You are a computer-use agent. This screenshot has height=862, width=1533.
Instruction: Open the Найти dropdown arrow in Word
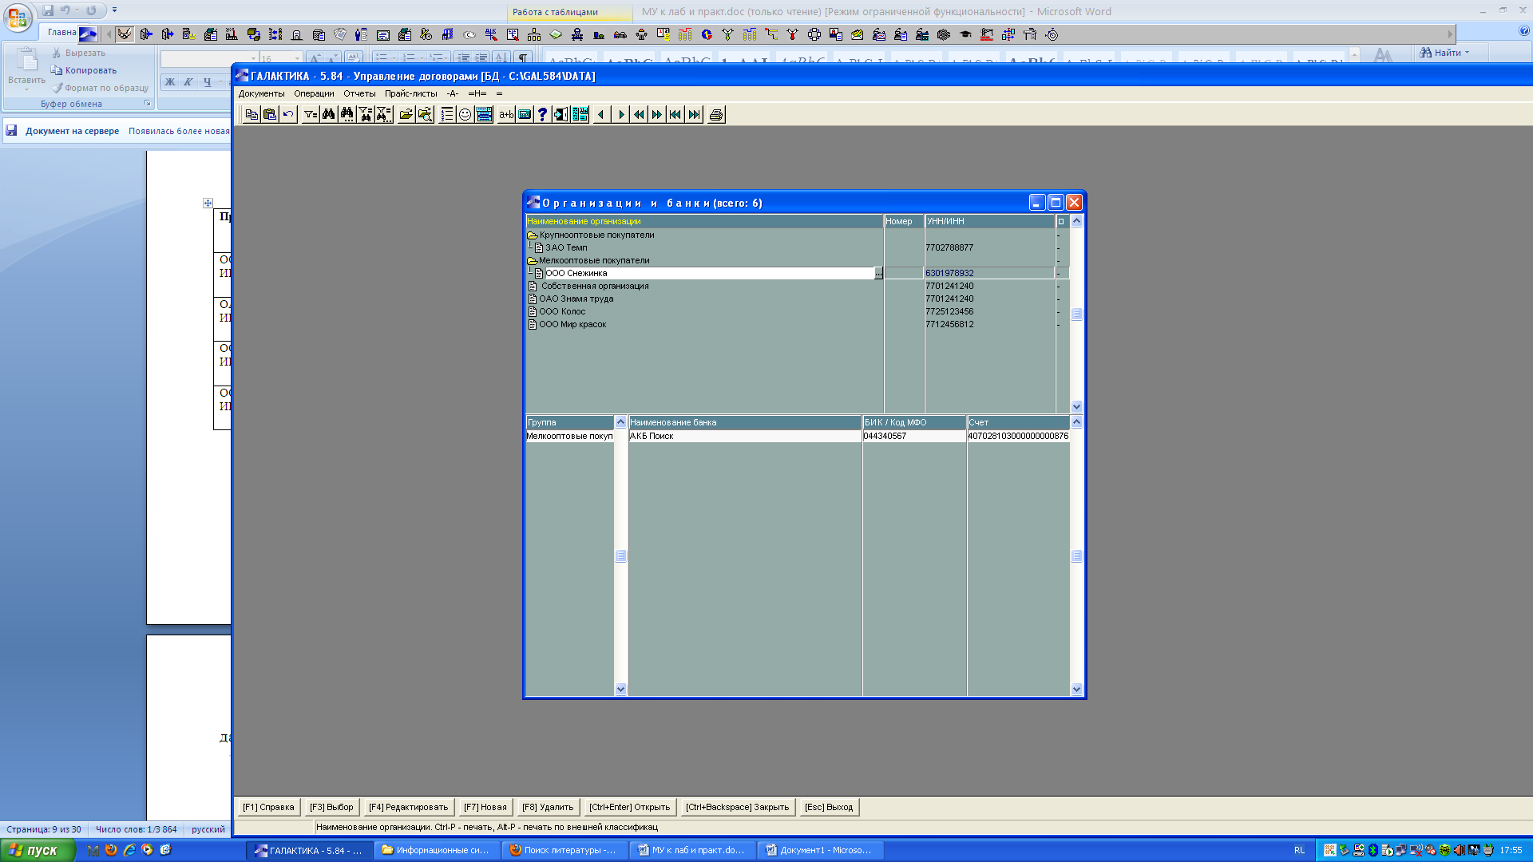tap(1468, 53)
